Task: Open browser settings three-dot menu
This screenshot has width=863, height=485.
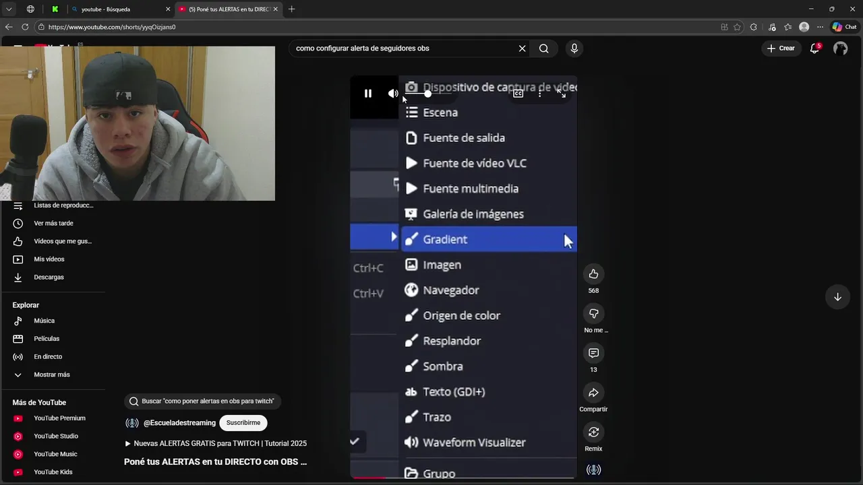Action: click(x=820, y=27)
